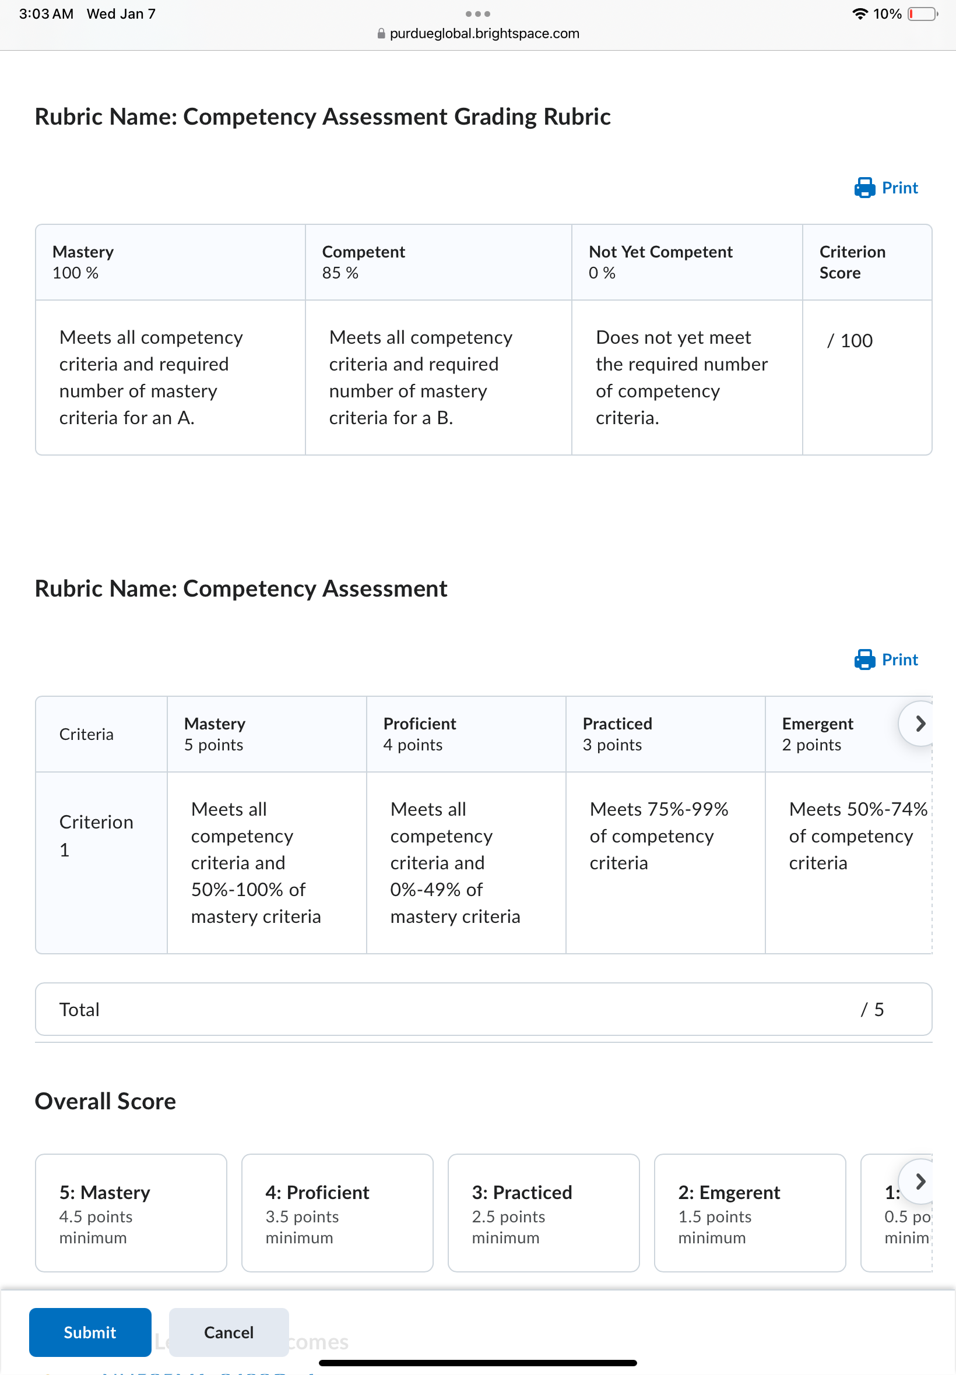Image resolution: width=956 pixels, height=1375 pixels.
Task: Select the 3: Practiced overall score card
Action: 543,1213
